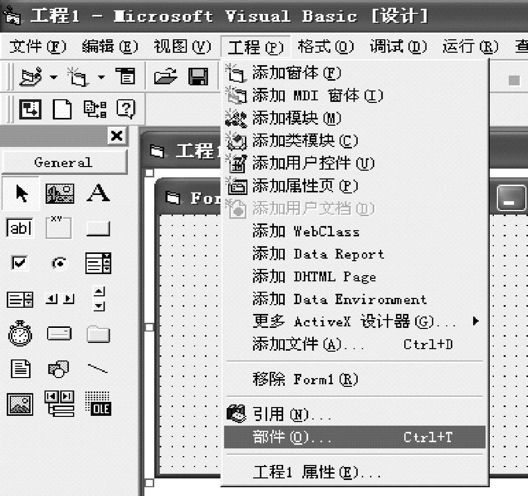
Task: Select the Timer control tool
Action: pyautogui.click(x=20, y=333)
